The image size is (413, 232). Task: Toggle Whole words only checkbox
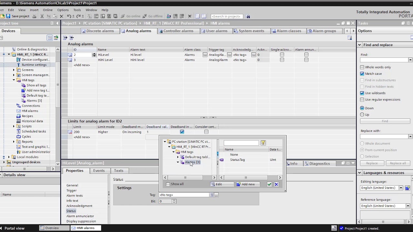362,67
